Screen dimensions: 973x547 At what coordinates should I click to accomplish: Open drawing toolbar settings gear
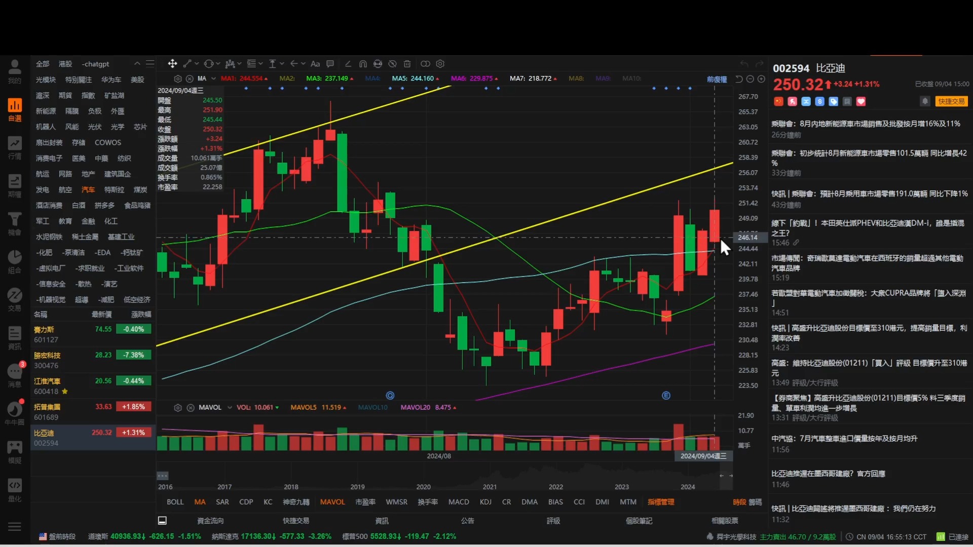pos(440,64)
